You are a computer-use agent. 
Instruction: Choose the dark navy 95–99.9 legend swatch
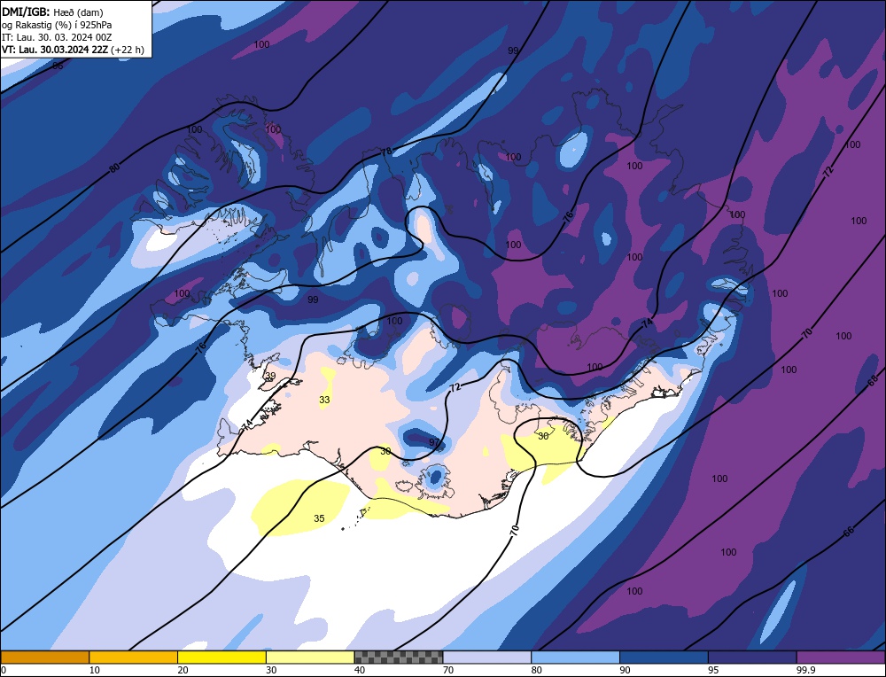click(x=752, y=658)
